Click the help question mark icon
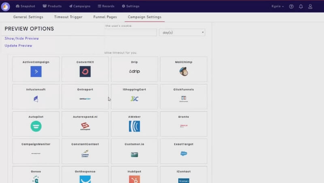The width and height of the screenshot is (324, 183). pyautogui.click(x=291, y=6)
